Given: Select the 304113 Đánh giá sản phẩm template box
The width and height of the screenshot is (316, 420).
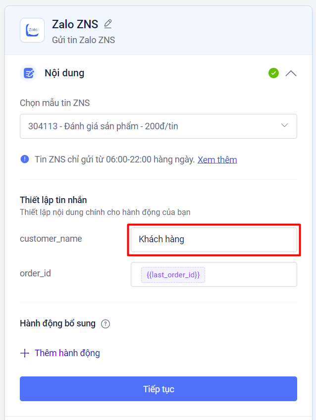Looking at the screenshot, I should [149, 126].
